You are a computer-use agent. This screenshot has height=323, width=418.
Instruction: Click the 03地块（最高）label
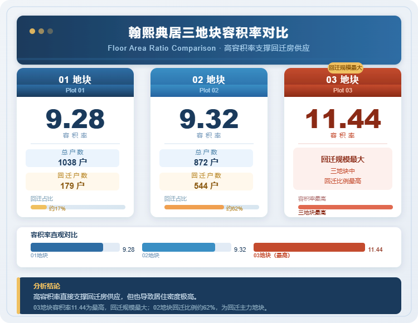[x=272, y=256]
